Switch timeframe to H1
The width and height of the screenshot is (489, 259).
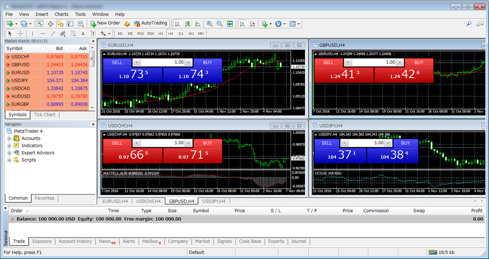pos(160,34)
